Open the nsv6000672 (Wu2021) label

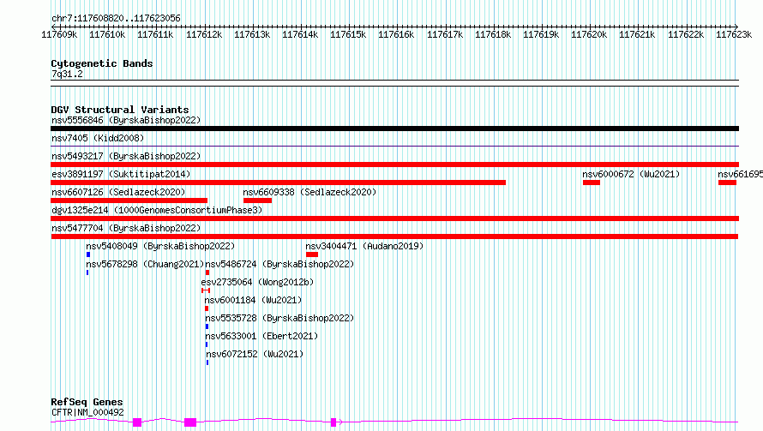[x=631, y=174]
